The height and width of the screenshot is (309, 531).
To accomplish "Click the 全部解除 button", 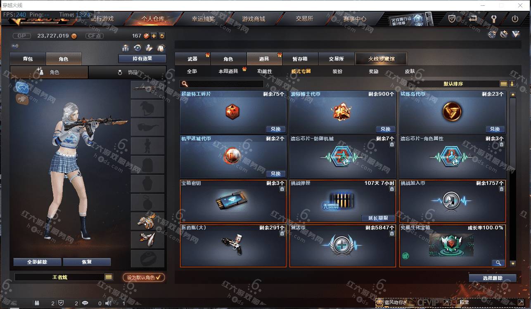I will tap(37, 262).
